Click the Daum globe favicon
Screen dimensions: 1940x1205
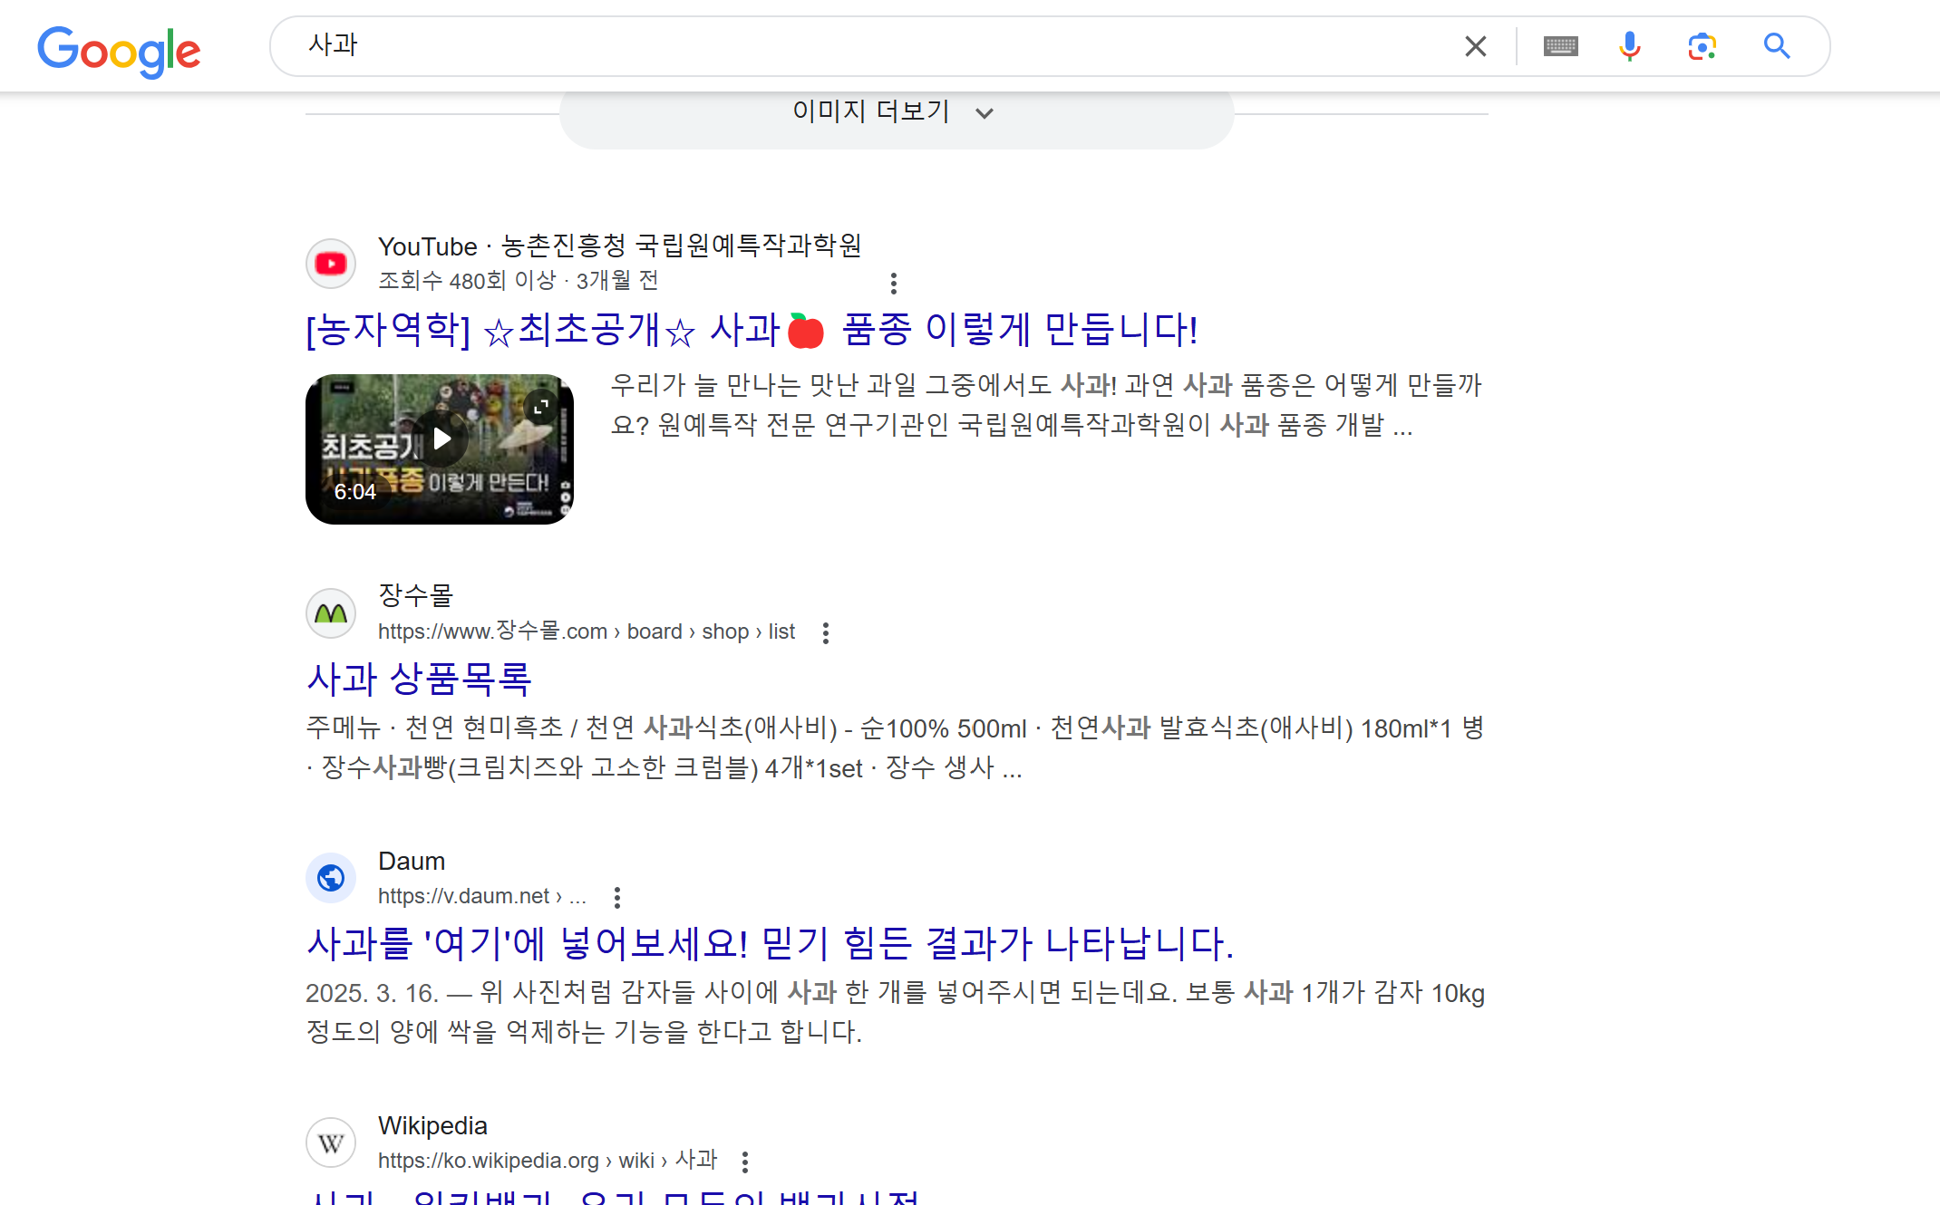pyautogui.click(x=331, y=878)
